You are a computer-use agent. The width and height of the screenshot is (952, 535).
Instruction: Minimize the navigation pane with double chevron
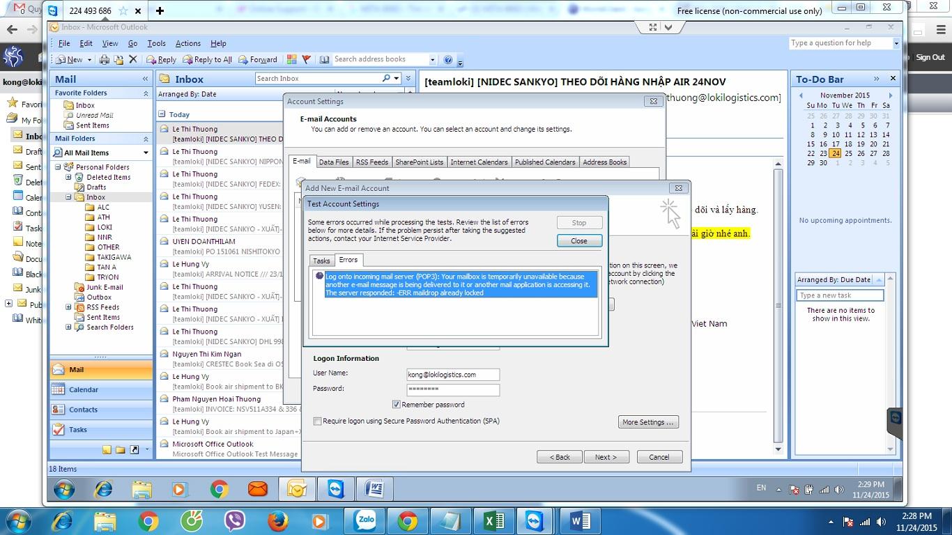tap(146, 79)
